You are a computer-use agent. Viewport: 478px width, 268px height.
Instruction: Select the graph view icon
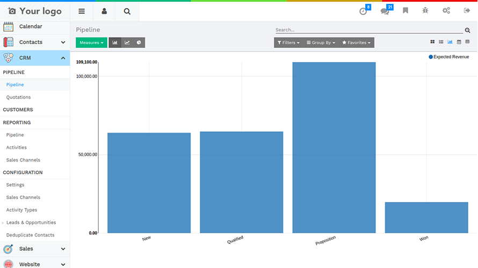tap(450, 42)
